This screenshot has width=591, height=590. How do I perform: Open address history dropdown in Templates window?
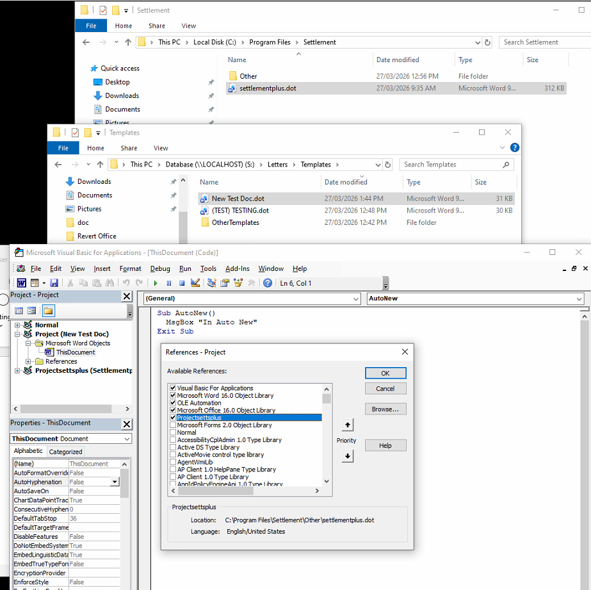(x=378, y=165)
